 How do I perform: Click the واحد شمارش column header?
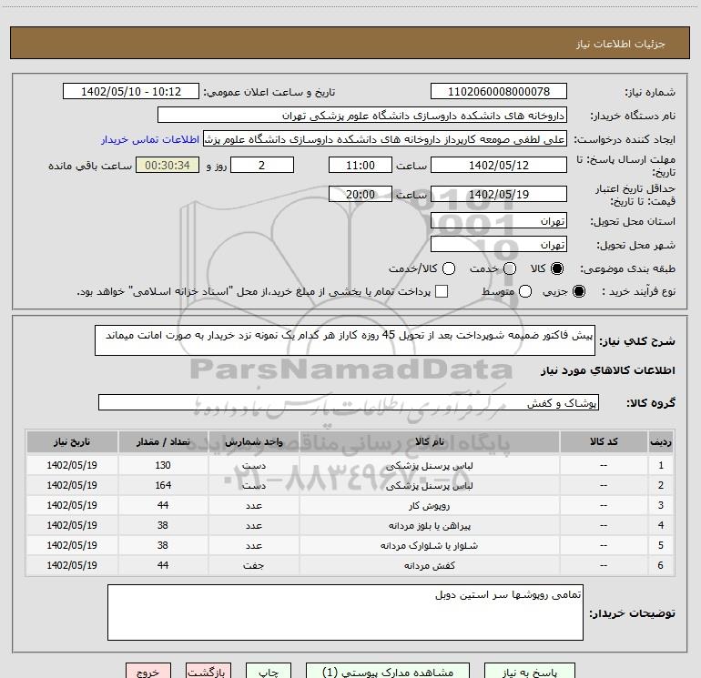253,441
